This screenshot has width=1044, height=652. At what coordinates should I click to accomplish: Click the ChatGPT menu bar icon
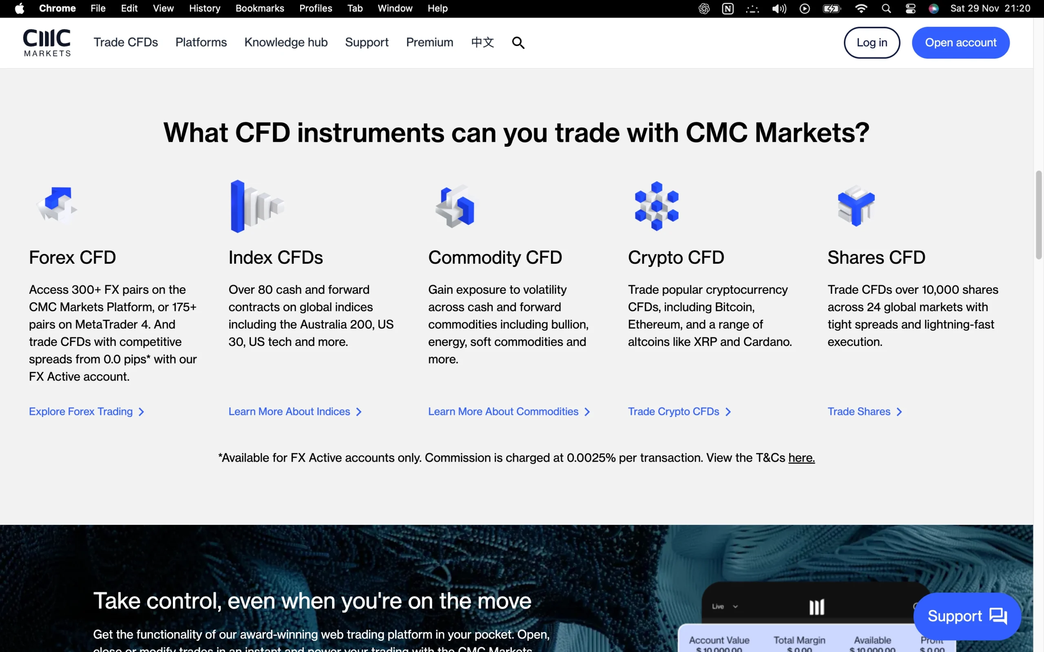703,8
